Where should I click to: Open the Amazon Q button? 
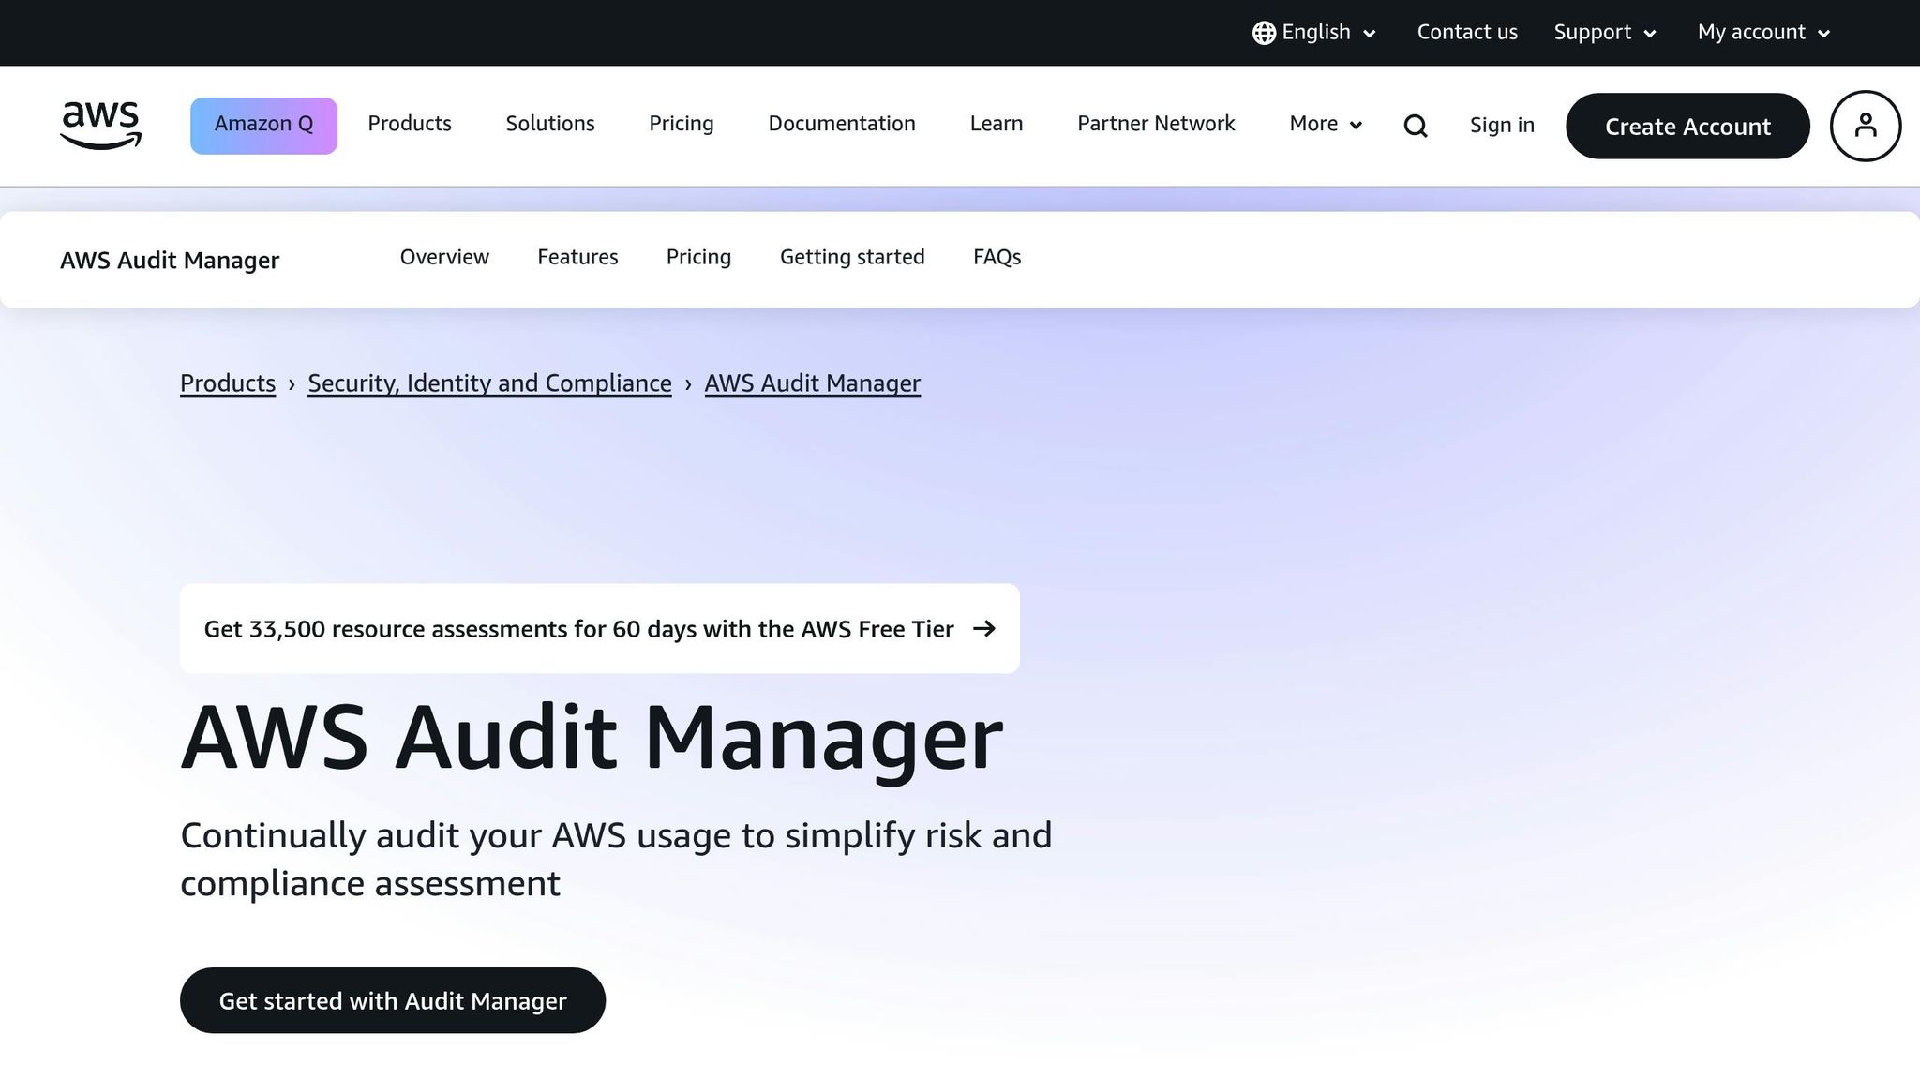pos(263,126)
